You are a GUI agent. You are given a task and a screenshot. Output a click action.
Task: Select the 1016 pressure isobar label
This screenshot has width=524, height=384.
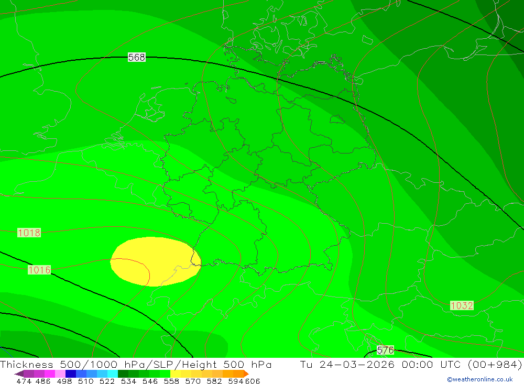39,270
